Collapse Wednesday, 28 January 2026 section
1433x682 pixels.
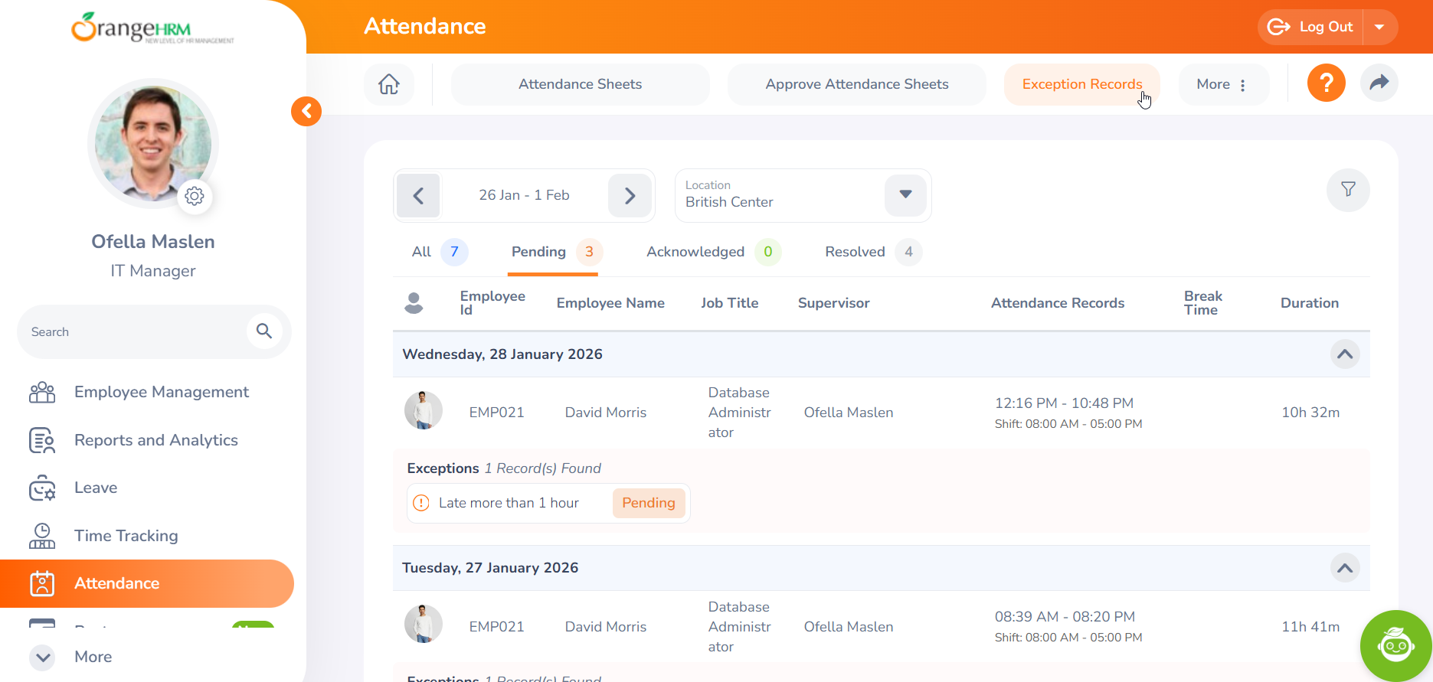tap(1344, 354)
